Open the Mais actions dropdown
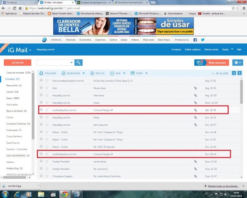Viewport: 247px width, 198px height. pyautogui.click(x=124, y=73)
